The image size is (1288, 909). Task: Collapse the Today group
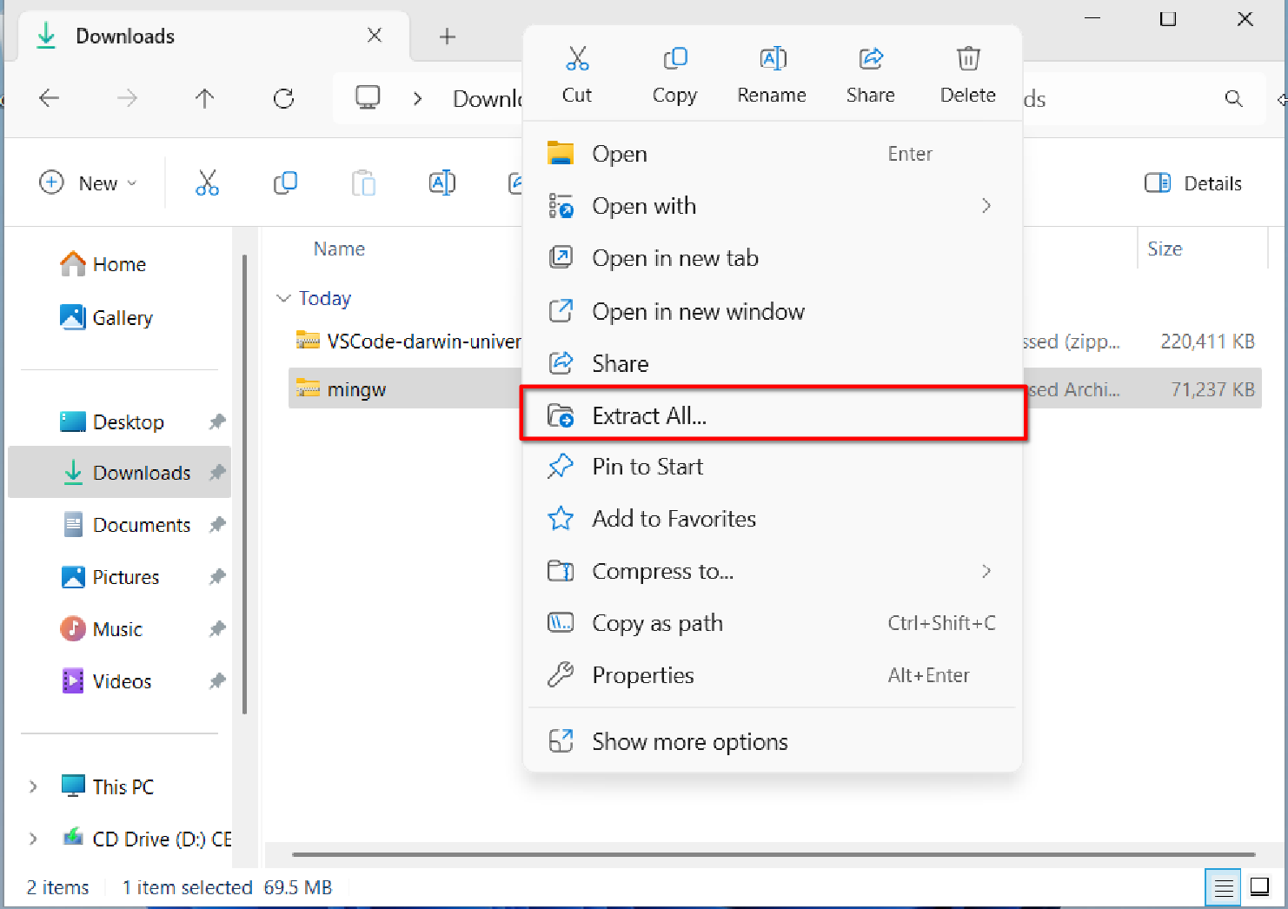click(x=283, y=298)
